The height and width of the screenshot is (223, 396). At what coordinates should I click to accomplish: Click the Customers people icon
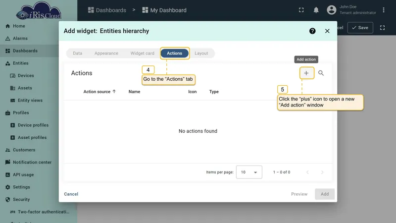click(x=8, y=150)
